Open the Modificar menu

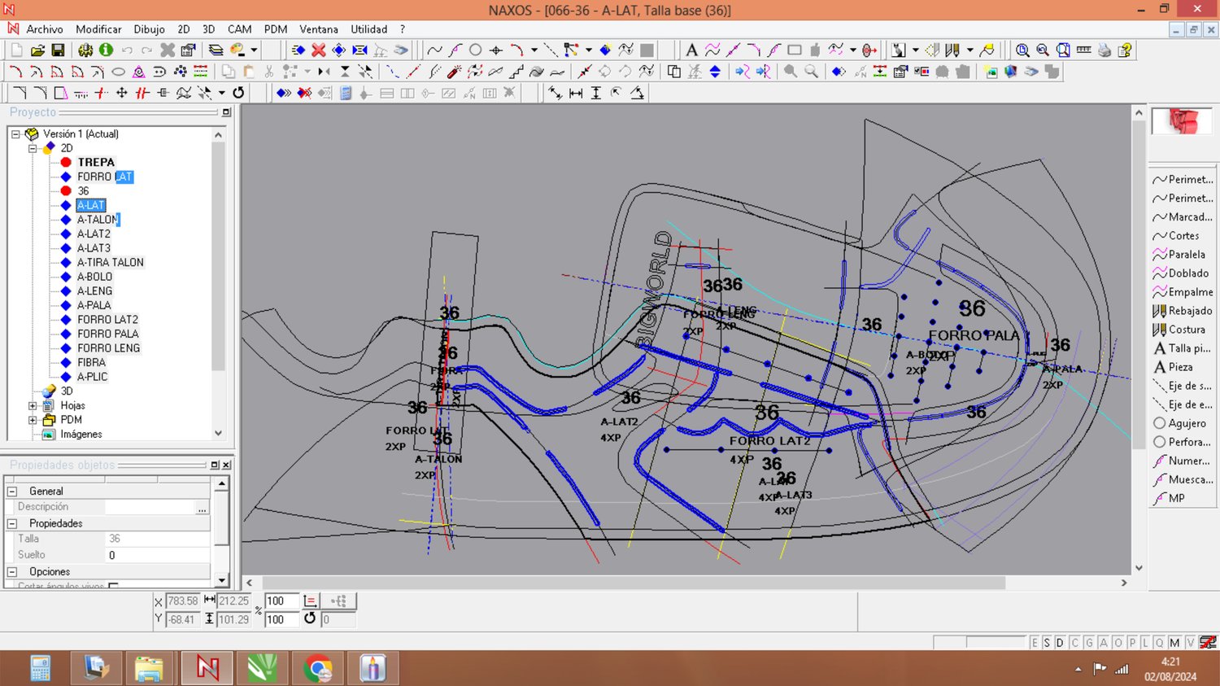tap(98, 29)
